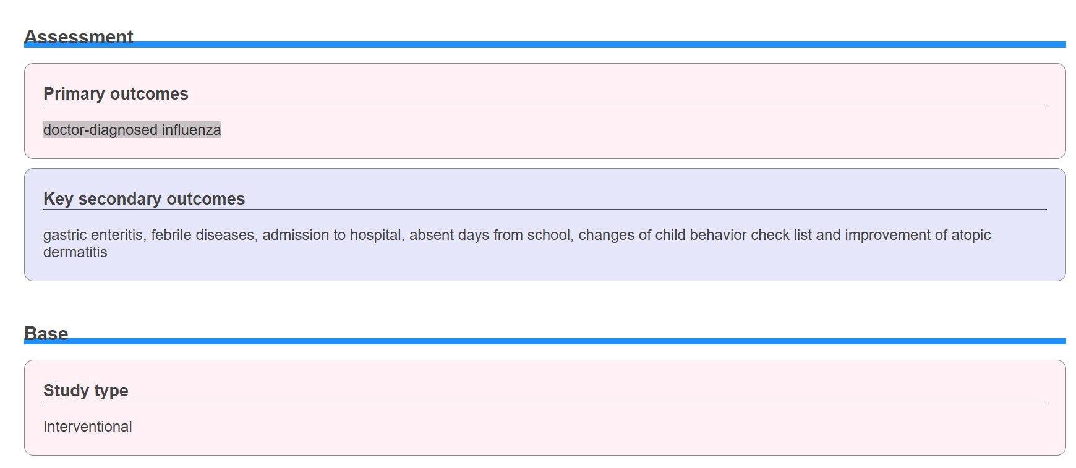Click the word 'atopic' in secondary outcomes
Screen dimensions: 1076x468
971,235
